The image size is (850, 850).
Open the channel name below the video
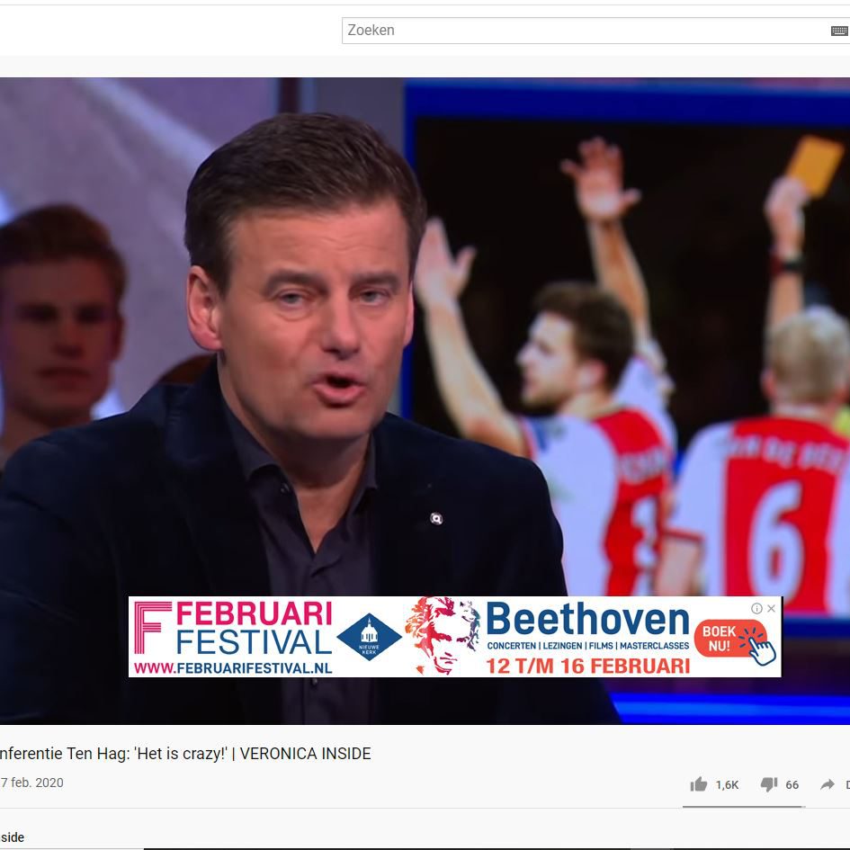pyautogui.click(x=12, y=837)
